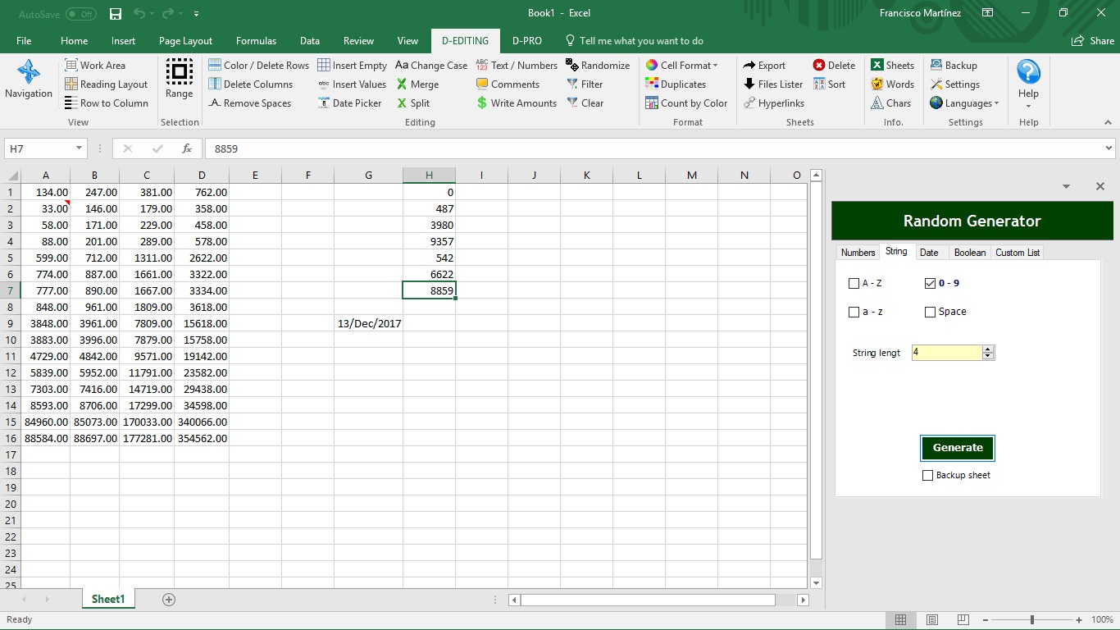Check the A - Z option

point(854,283)
